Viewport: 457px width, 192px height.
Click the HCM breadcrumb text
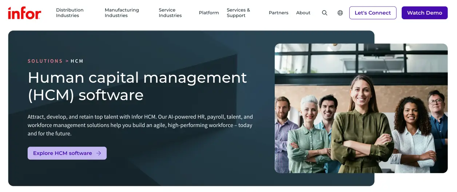point(77,61)
